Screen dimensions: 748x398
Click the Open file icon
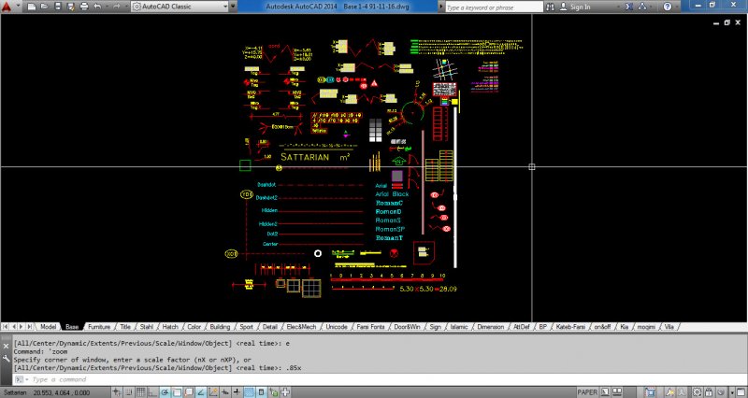point(44,7)
